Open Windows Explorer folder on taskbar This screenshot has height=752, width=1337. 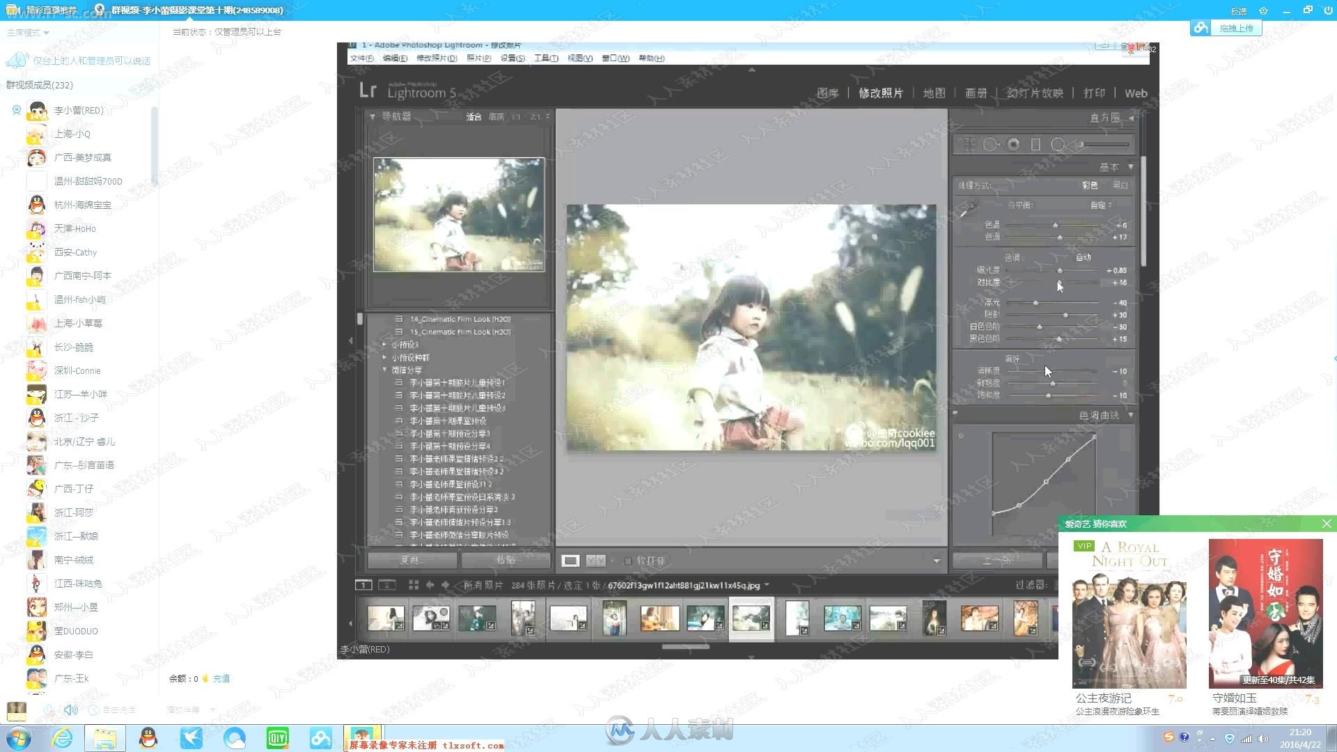(x=105, y=737)
